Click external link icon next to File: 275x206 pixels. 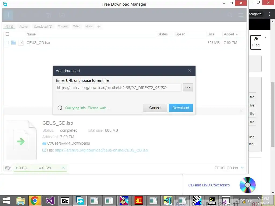[44, 150]
